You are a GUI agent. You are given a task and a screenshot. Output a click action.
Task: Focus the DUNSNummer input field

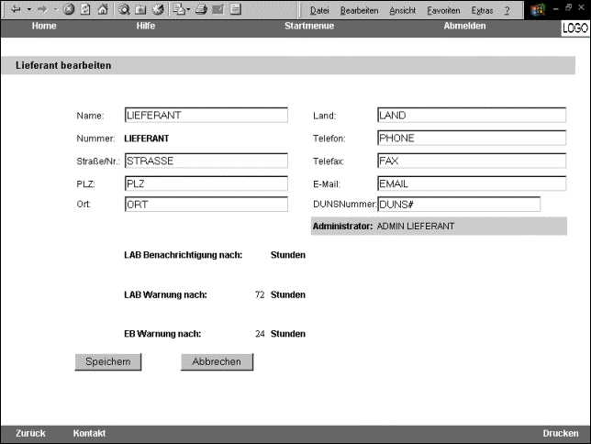tap(459, 204)
